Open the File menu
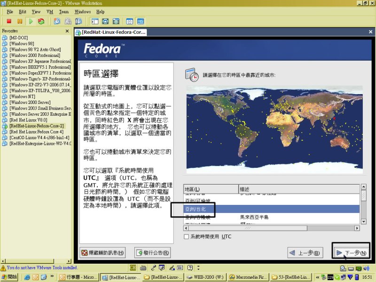The width and height of the screenshot is (376, 282). click(x=10, y=12)
